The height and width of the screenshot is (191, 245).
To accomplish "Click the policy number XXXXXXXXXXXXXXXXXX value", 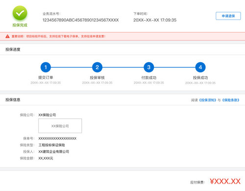I will point(57,139).
